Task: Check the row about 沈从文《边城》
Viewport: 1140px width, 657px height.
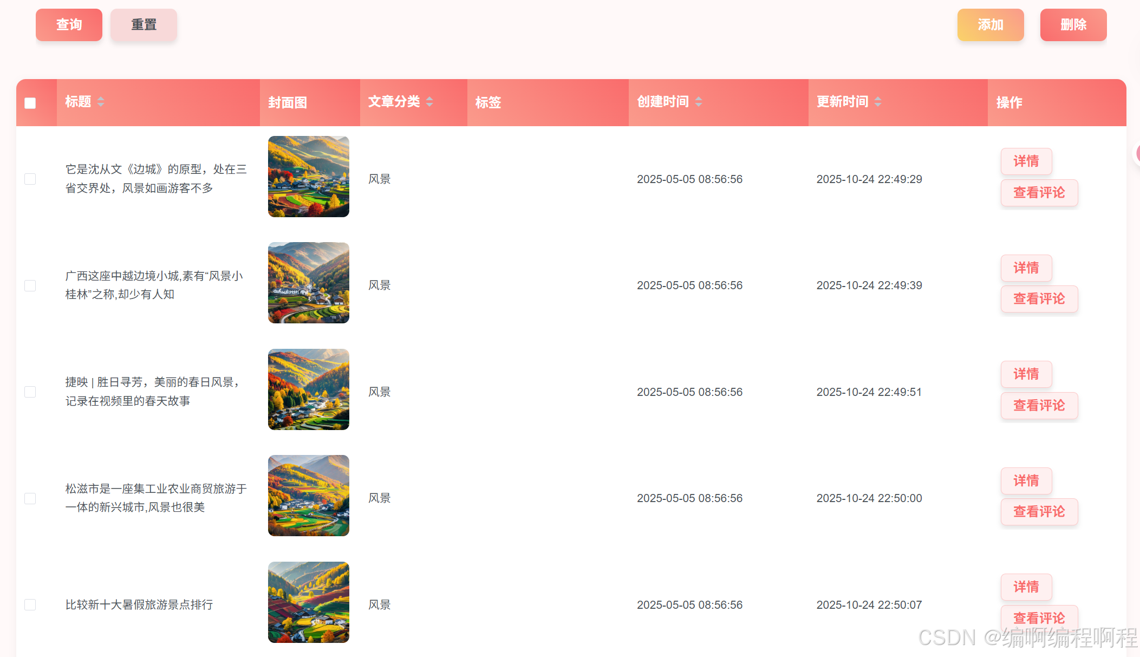Action: 30,179
